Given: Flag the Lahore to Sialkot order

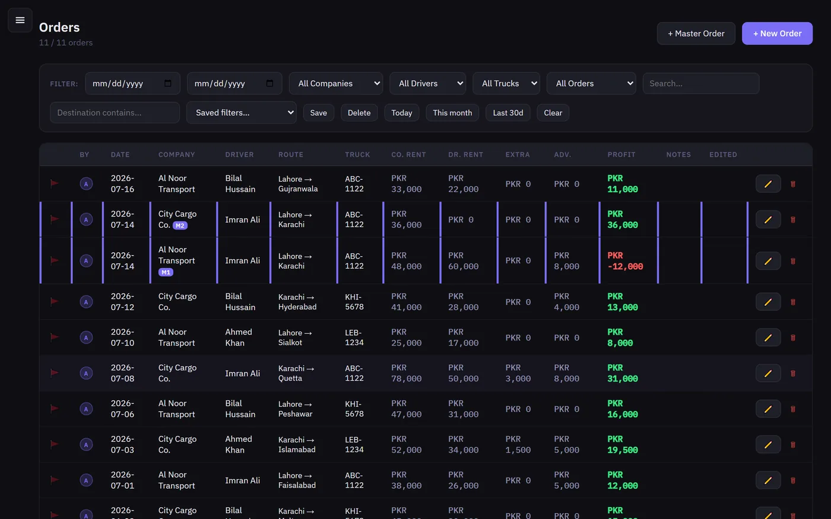Looking at the screenshot, I should click(x=55, y=337).
